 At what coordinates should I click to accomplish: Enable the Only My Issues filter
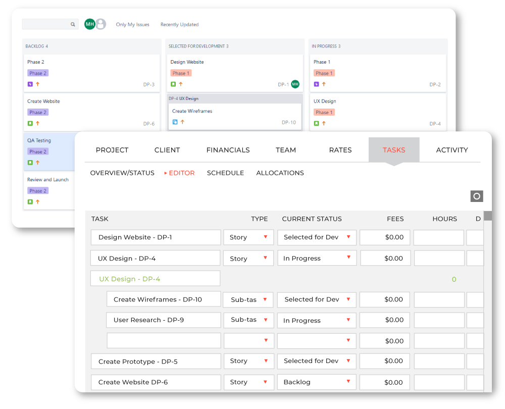(x=132, y=24)
